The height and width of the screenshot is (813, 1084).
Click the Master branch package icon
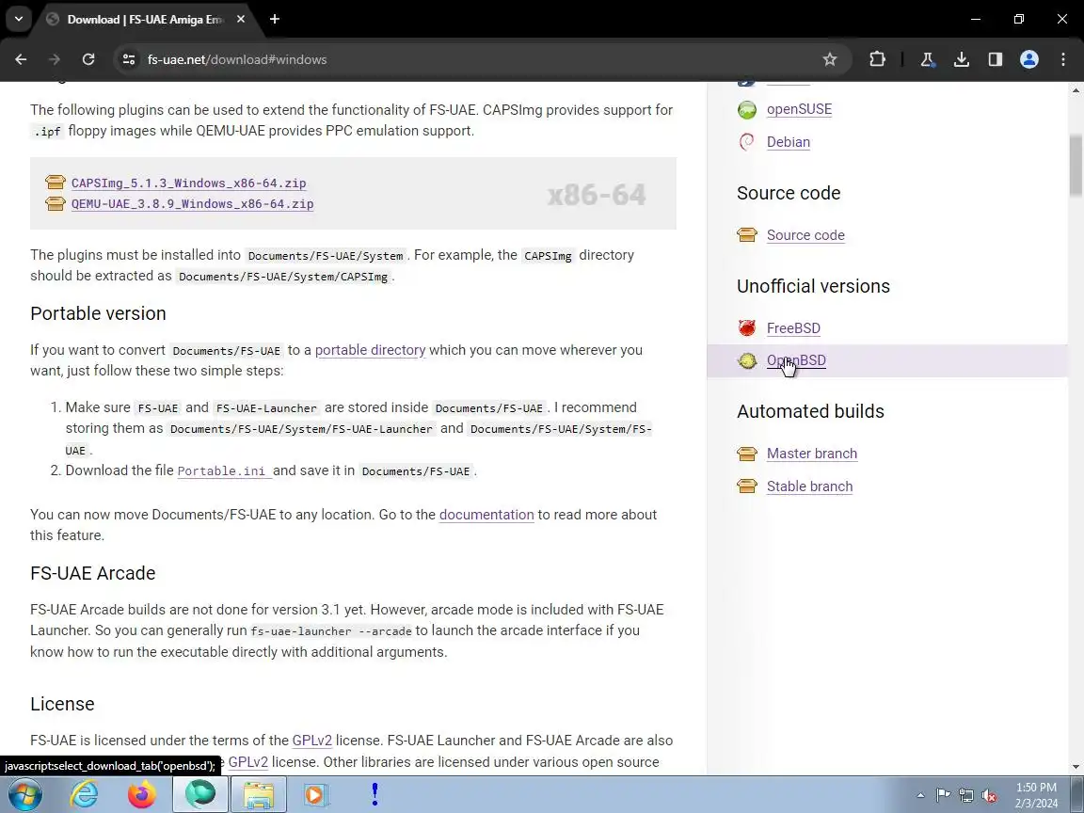pyautogui.click(x=747, y=454)
